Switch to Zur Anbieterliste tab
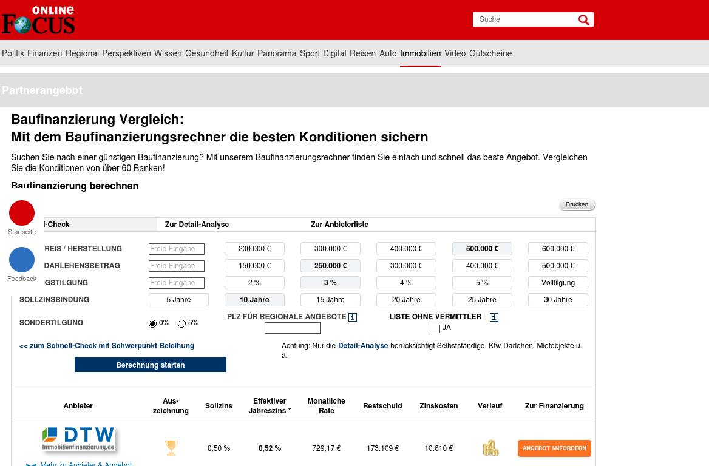The image size is (709, 466). 339,225
